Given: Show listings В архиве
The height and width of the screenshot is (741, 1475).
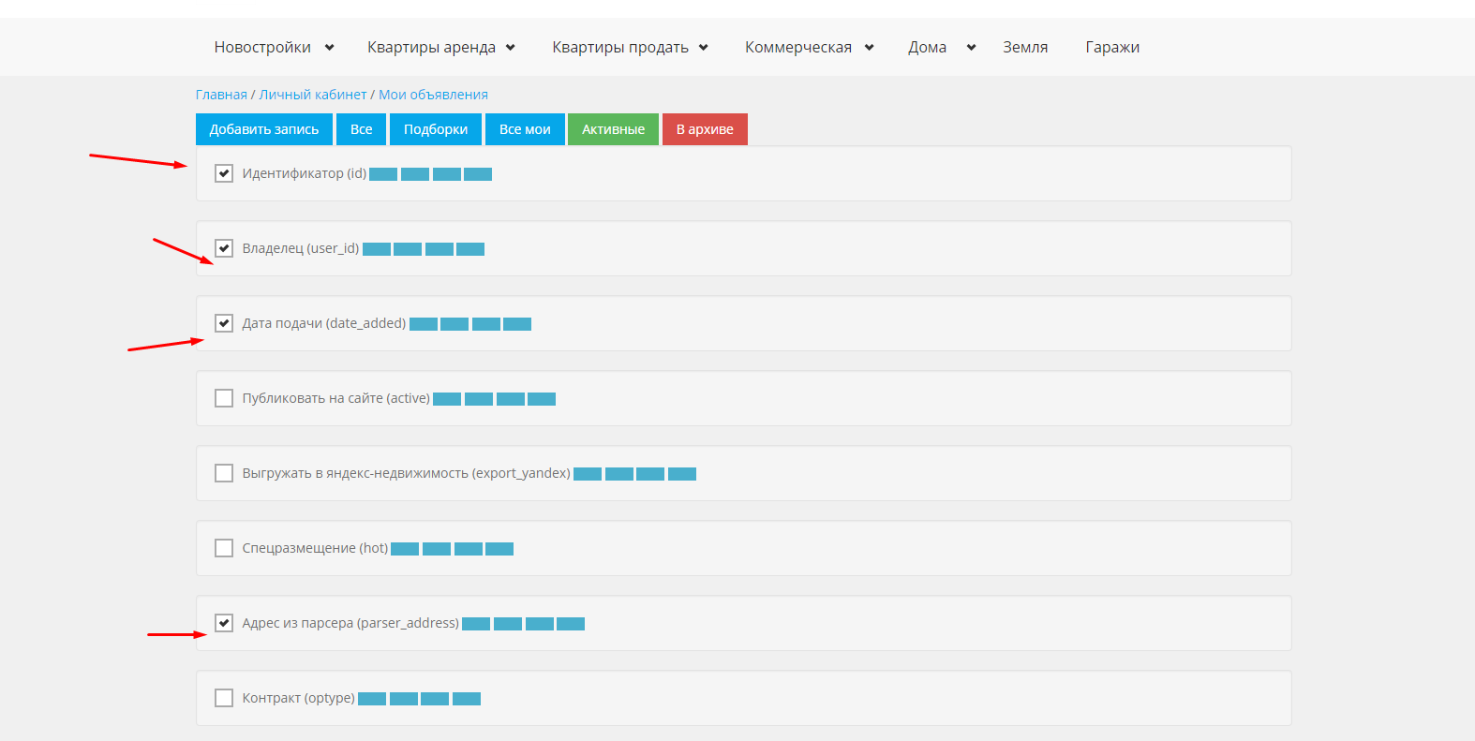Looking at the screenshot, I should point(705,129).
